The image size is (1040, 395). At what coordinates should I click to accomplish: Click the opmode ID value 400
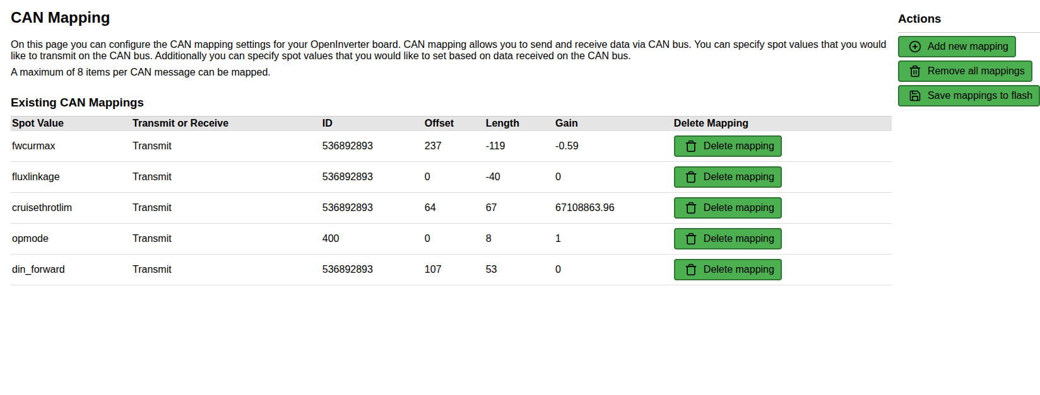point(331,239)
